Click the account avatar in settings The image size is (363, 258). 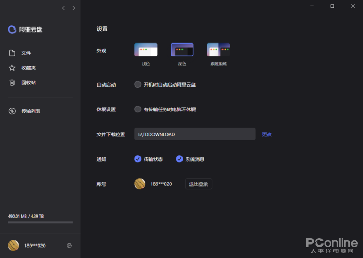140,184
